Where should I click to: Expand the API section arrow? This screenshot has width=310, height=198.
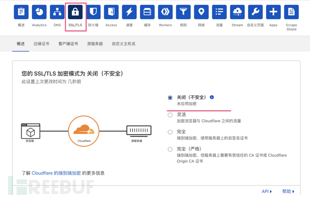267,191
